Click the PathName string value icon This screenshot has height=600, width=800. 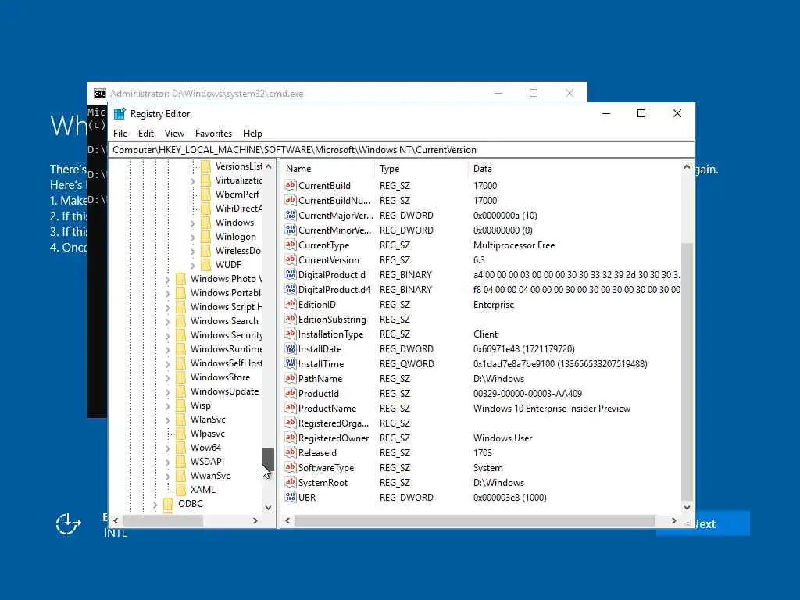coord(291,378)
